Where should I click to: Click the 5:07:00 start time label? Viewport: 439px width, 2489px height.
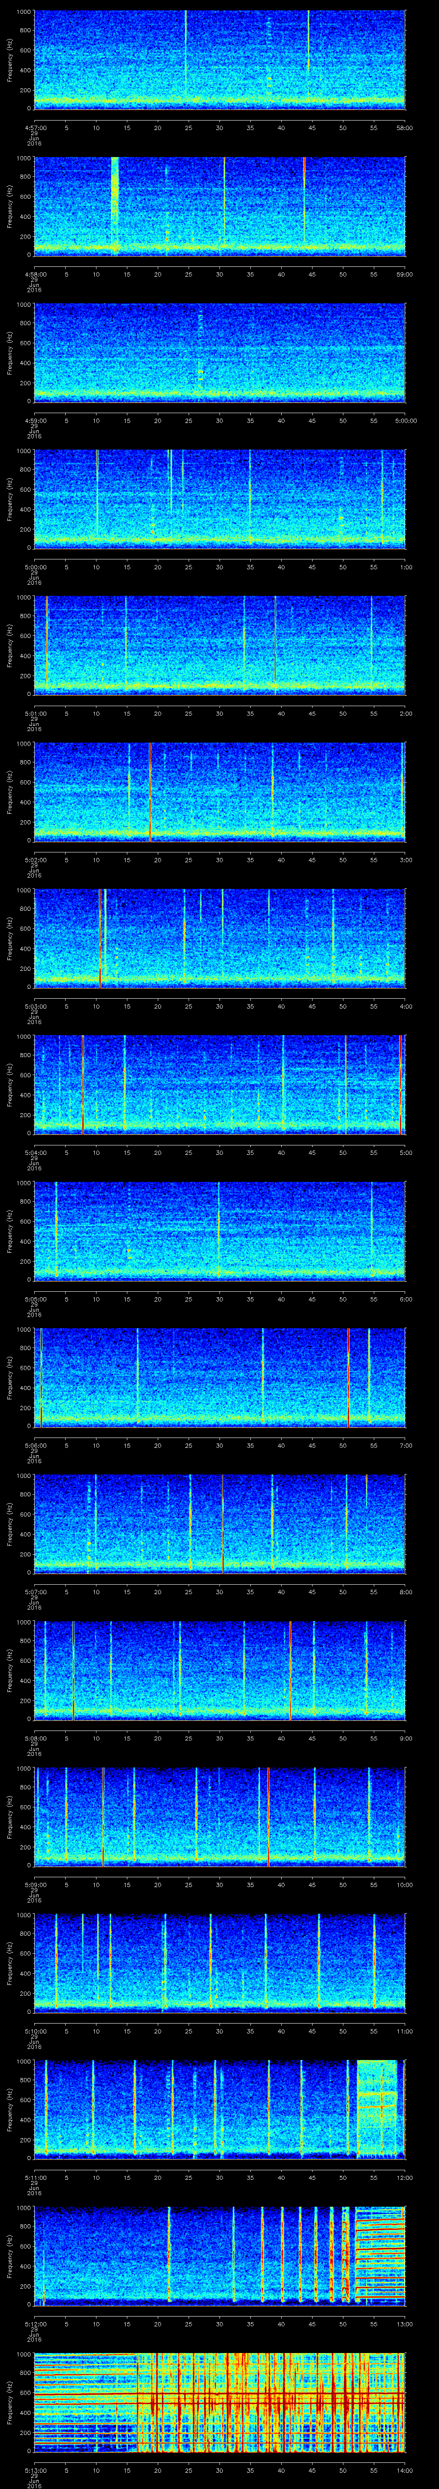tap(36, 1592)
